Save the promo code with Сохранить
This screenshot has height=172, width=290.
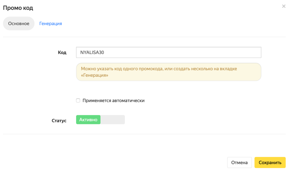click(x=270, y=163)
